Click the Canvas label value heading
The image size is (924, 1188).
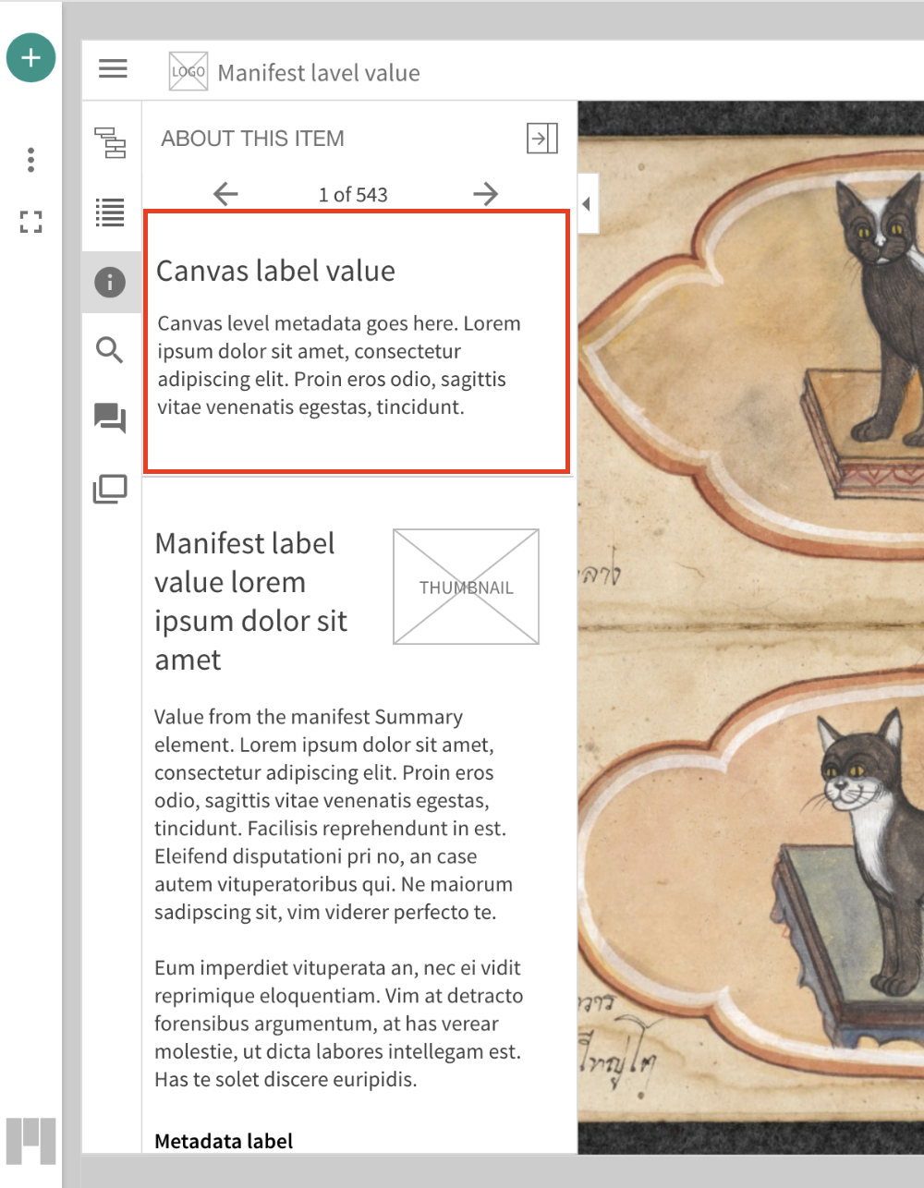click(274, 271)
